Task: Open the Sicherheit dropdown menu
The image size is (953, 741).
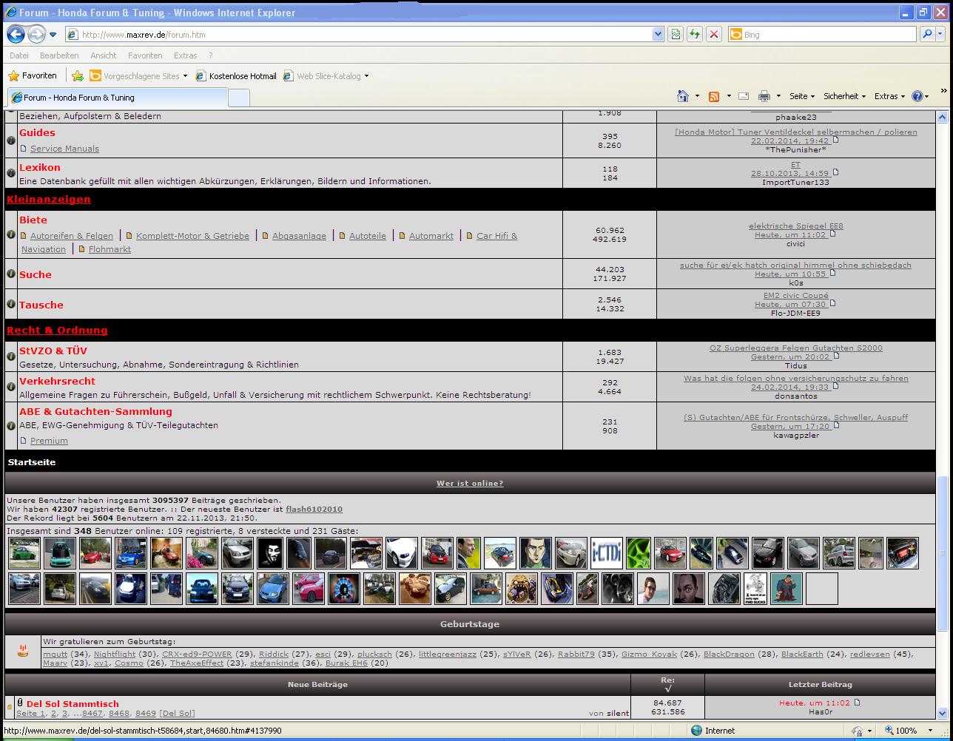Action: (x=843, y=96)
